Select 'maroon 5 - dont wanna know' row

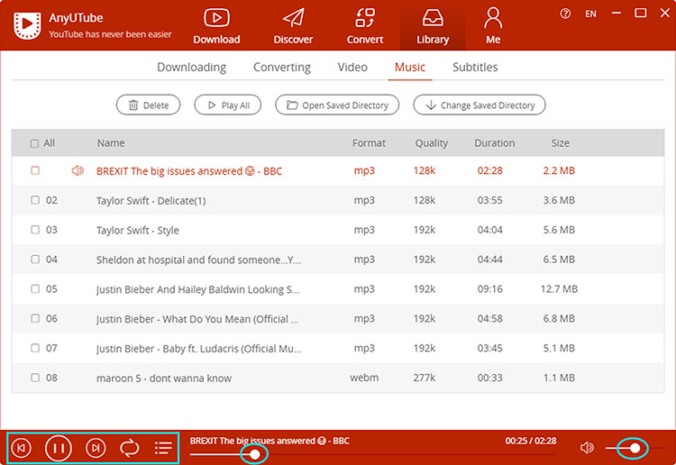click(x=338, y=378)
